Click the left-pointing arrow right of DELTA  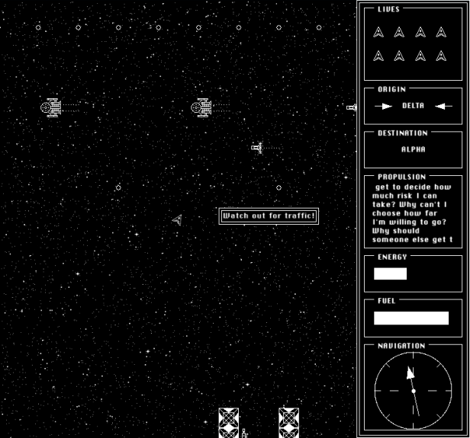coord(443,106)
